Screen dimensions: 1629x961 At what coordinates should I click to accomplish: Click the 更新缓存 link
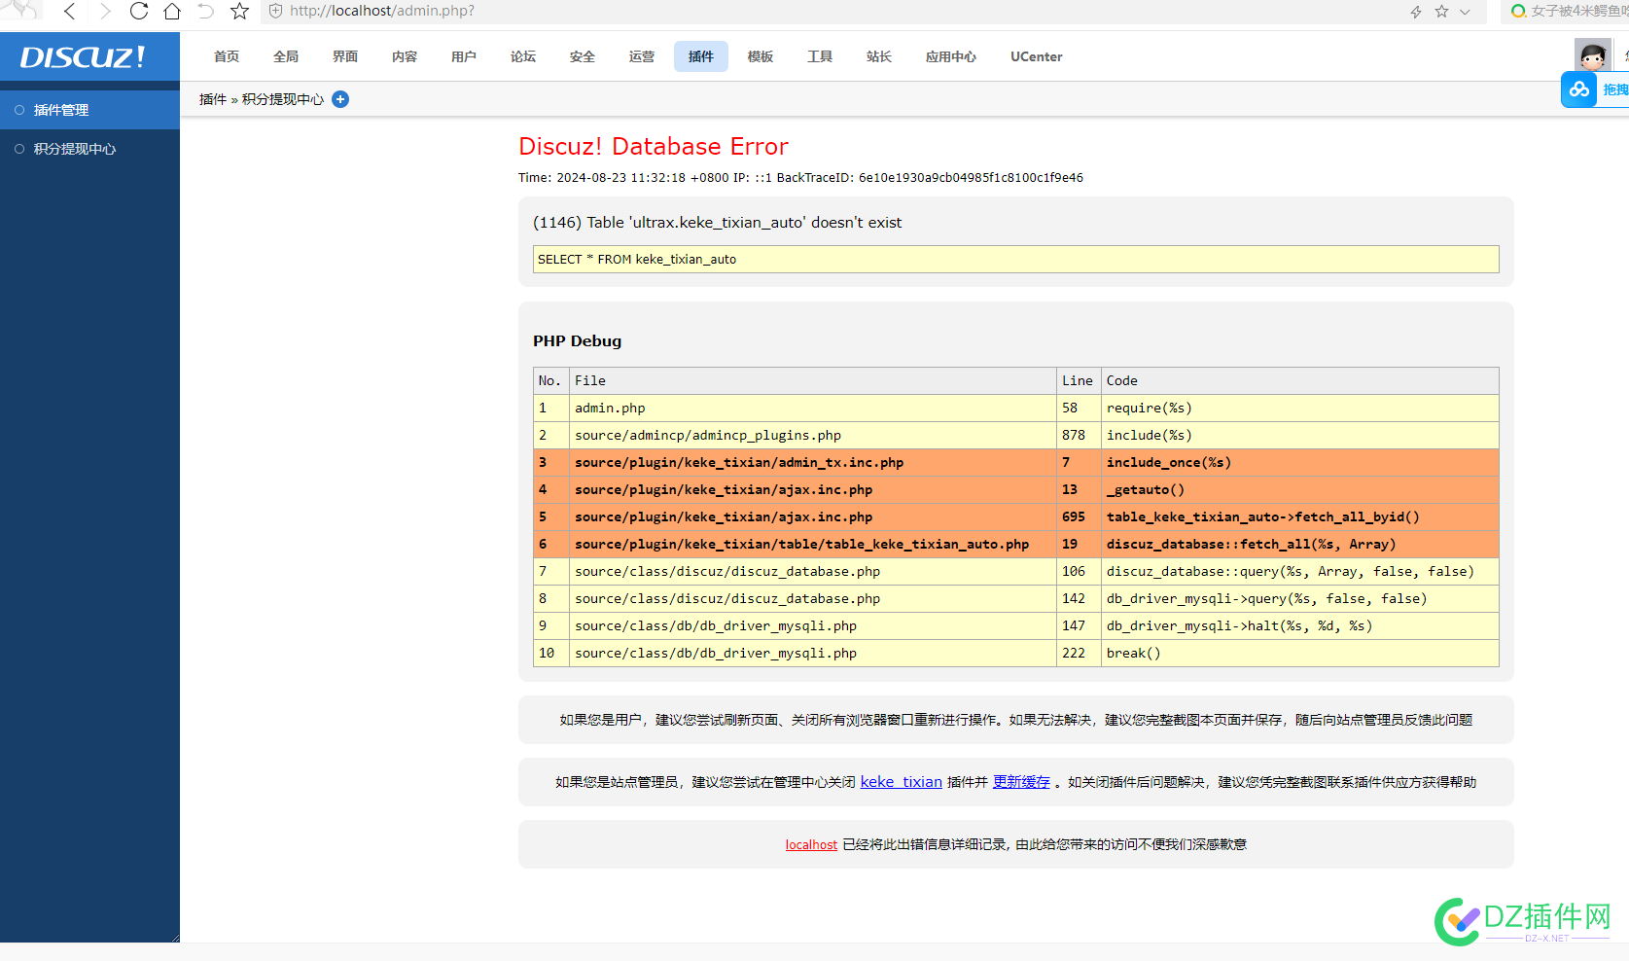1021,782
